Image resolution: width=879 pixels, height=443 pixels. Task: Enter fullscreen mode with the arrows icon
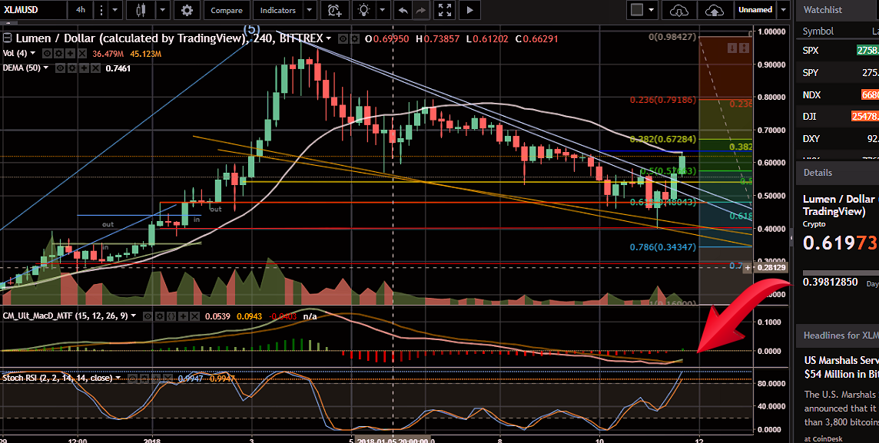click(x=445, y=9)
